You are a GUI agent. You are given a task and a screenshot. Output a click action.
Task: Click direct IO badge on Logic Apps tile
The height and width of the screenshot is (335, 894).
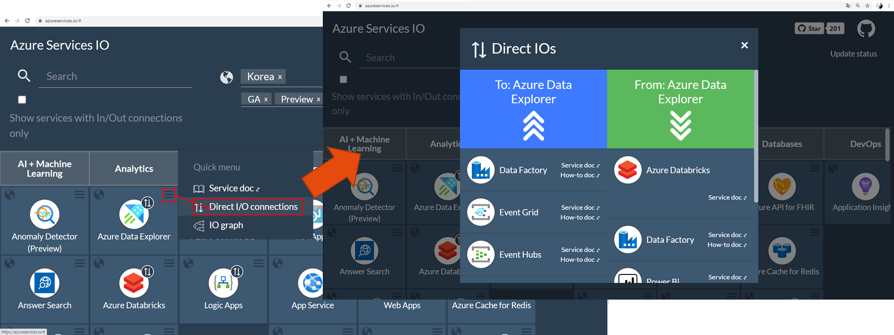tap(237, 272)
